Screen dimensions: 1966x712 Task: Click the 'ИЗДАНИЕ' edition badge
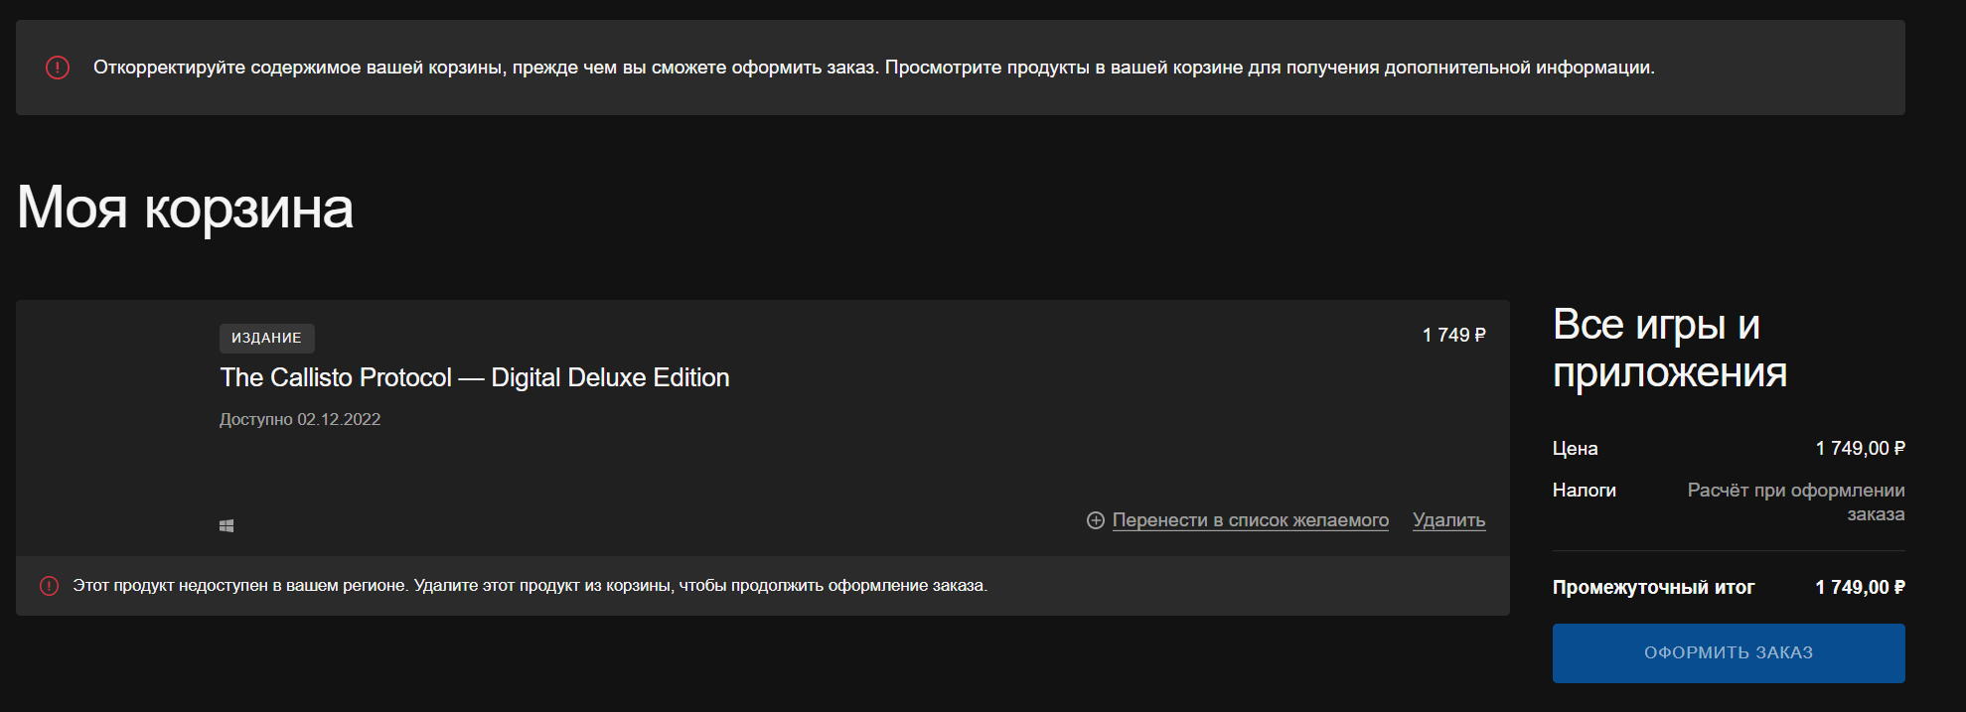pos(266,338)
